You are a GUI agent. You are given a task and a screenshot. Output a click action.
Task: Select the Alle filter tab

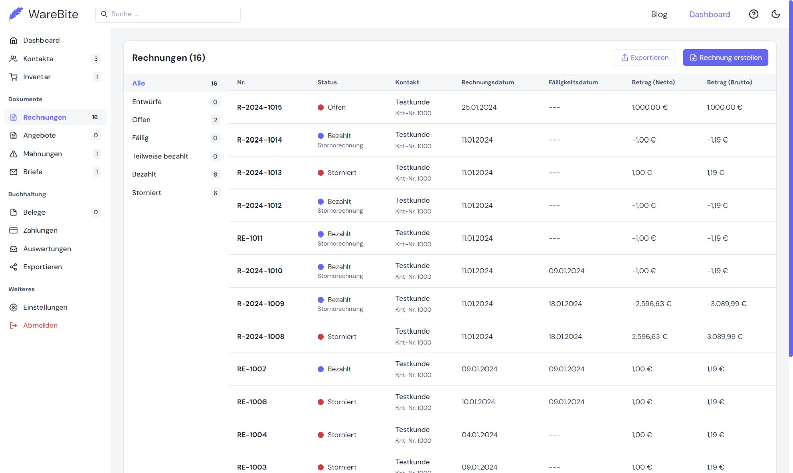(175, 83)
